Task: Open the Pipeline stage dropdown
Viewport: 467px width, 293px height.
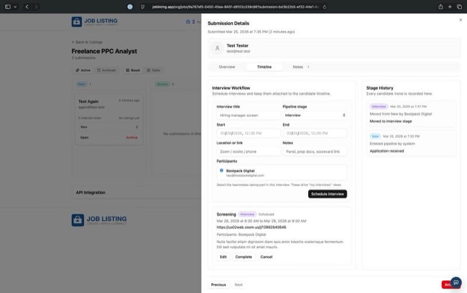Action: tap(315, 115)
